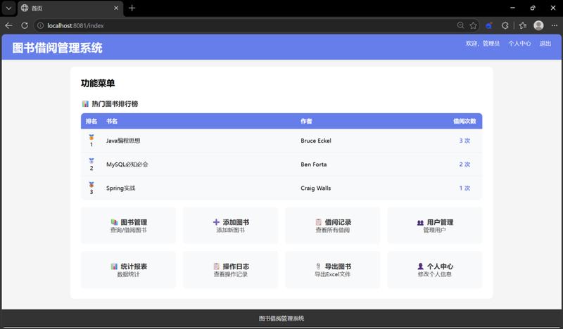Click the bronze medal icon for rank 3

(91, 185)
